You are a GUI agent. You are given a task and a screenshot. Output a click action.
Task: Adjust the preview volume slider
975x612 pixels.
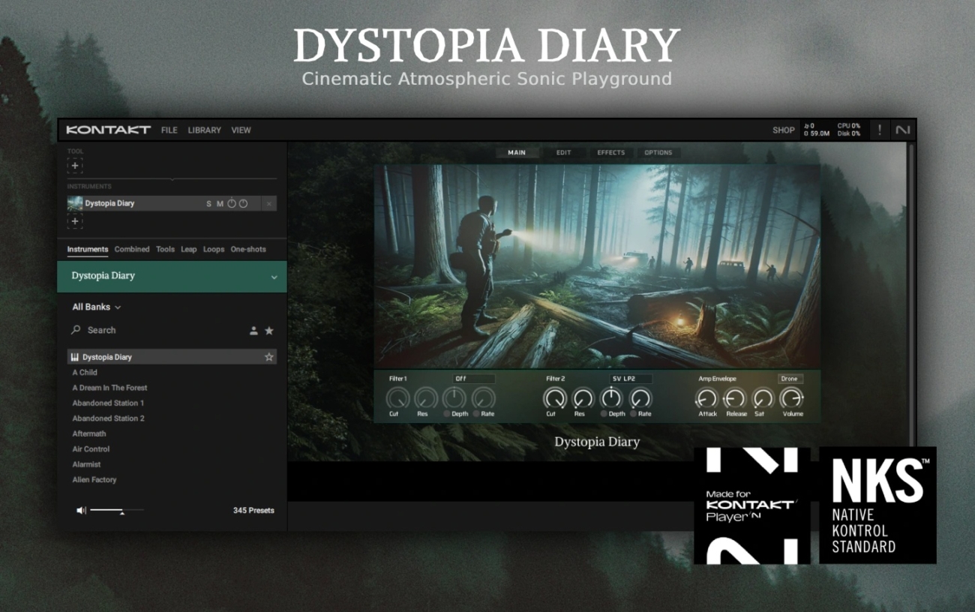(x=117, y=511)
